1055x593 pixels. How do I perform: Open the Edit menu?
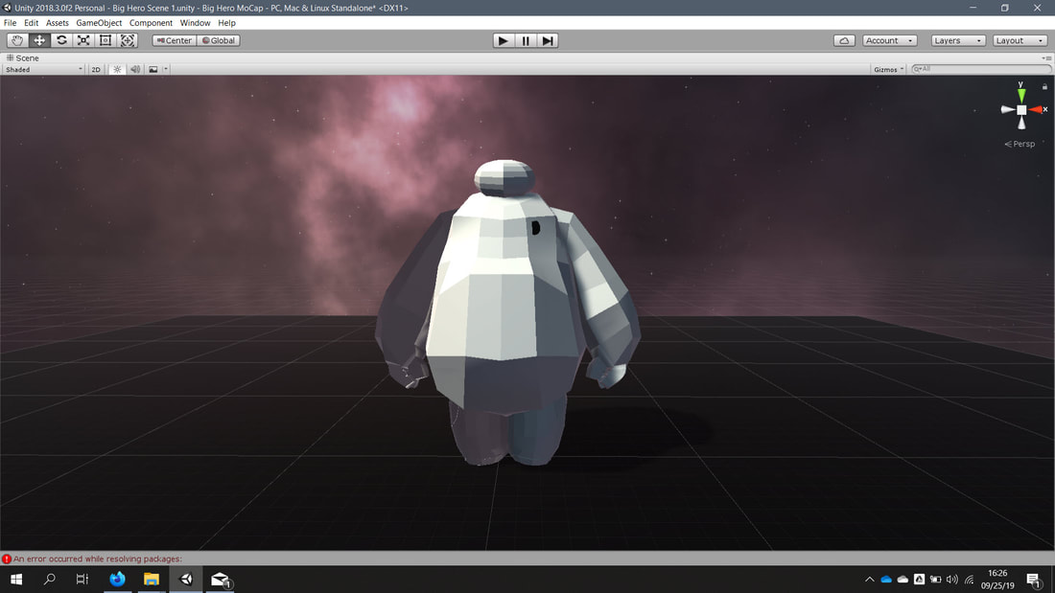[x=31, y=22]
